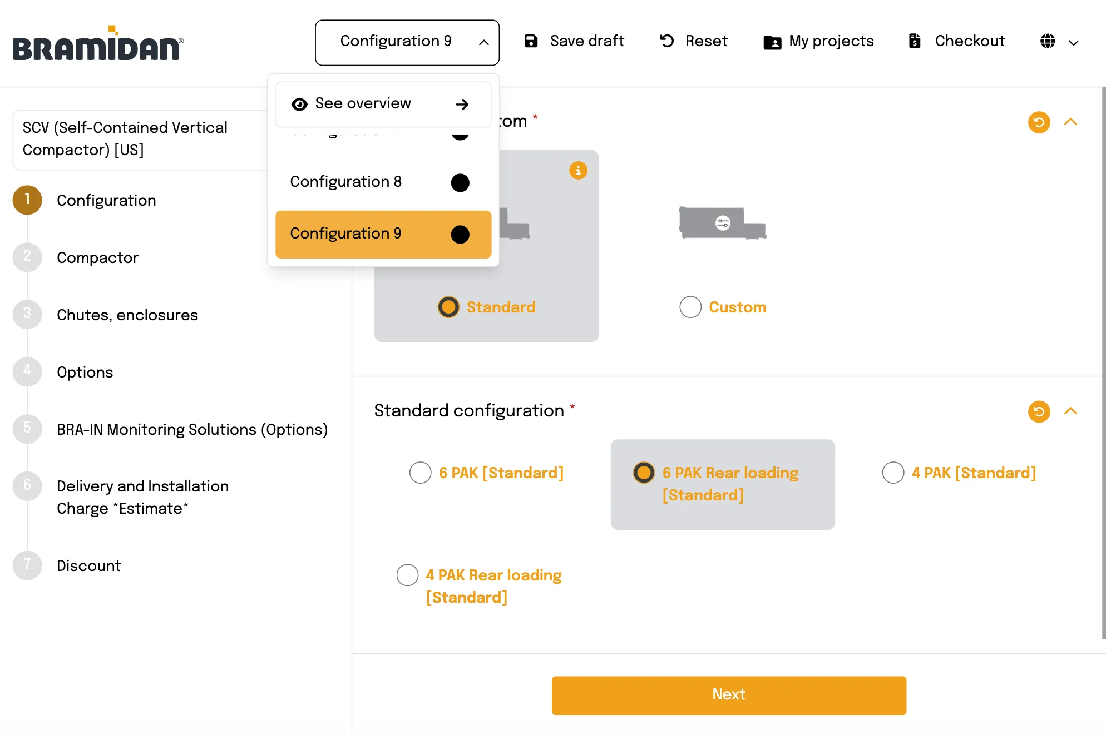The height and width of the screenshot is (735, 1106).
Task: Collapse the top section with the chevron
Action: (1072, 122)
